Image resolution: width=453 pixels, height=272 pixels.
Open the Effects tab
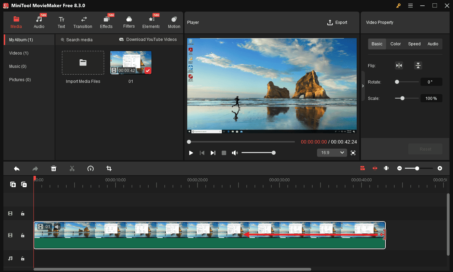[x=106, y=22]
